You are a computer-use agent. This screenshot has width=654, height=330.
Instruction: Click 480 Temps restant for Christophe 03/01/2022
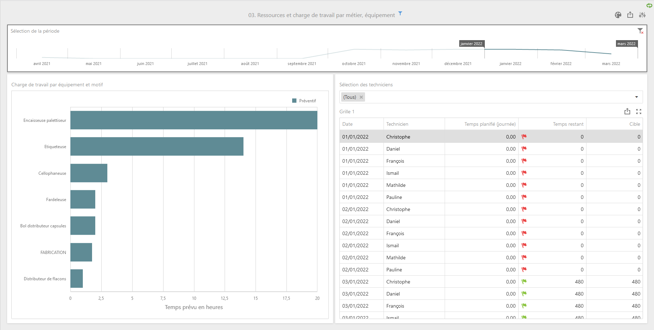click(552, 282)
